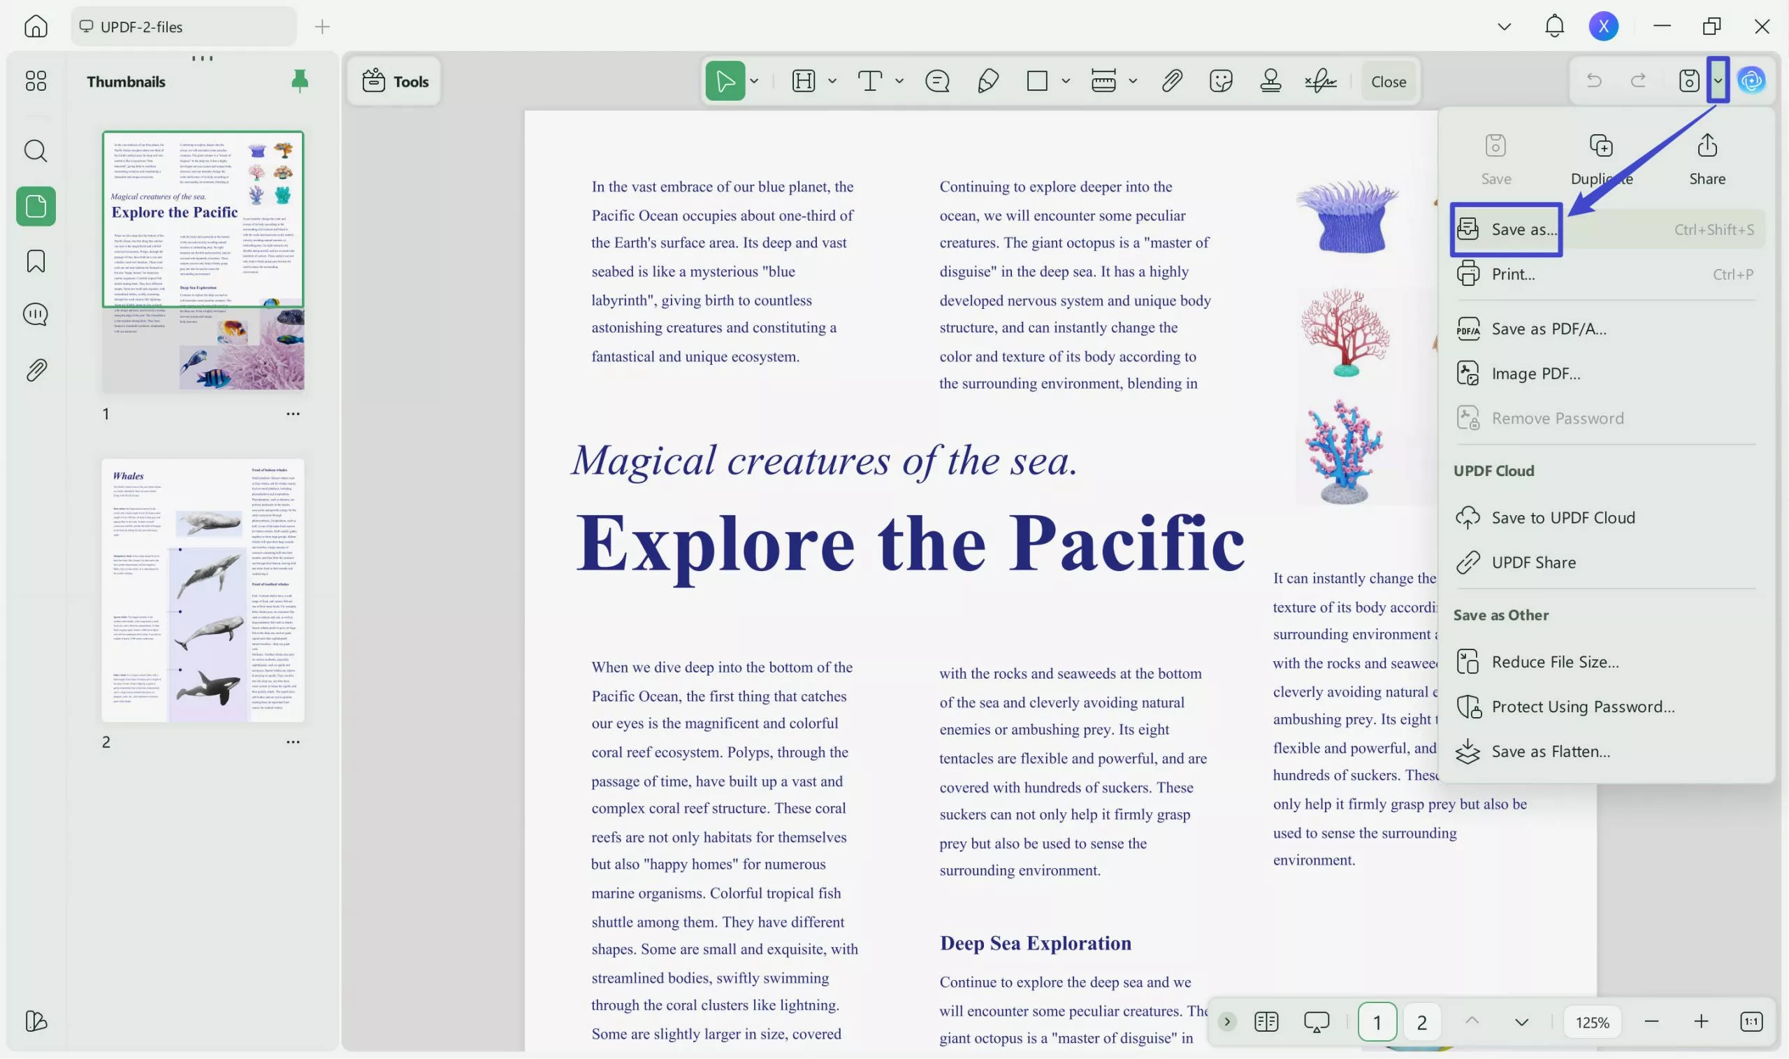Select the Stamp tool

(1270, 80)
